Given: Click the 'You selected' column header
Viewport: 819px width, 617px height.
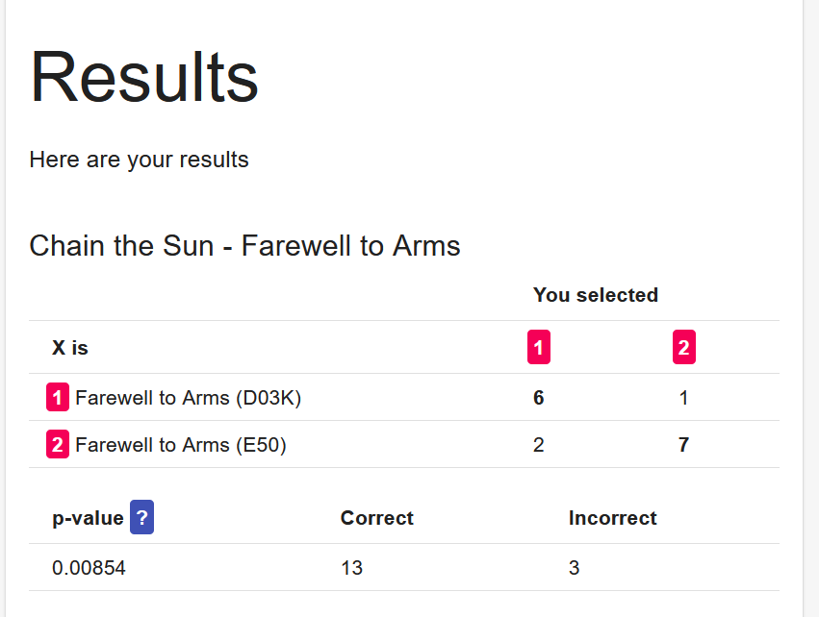Looking at the screenshot, I should [596, 295].
